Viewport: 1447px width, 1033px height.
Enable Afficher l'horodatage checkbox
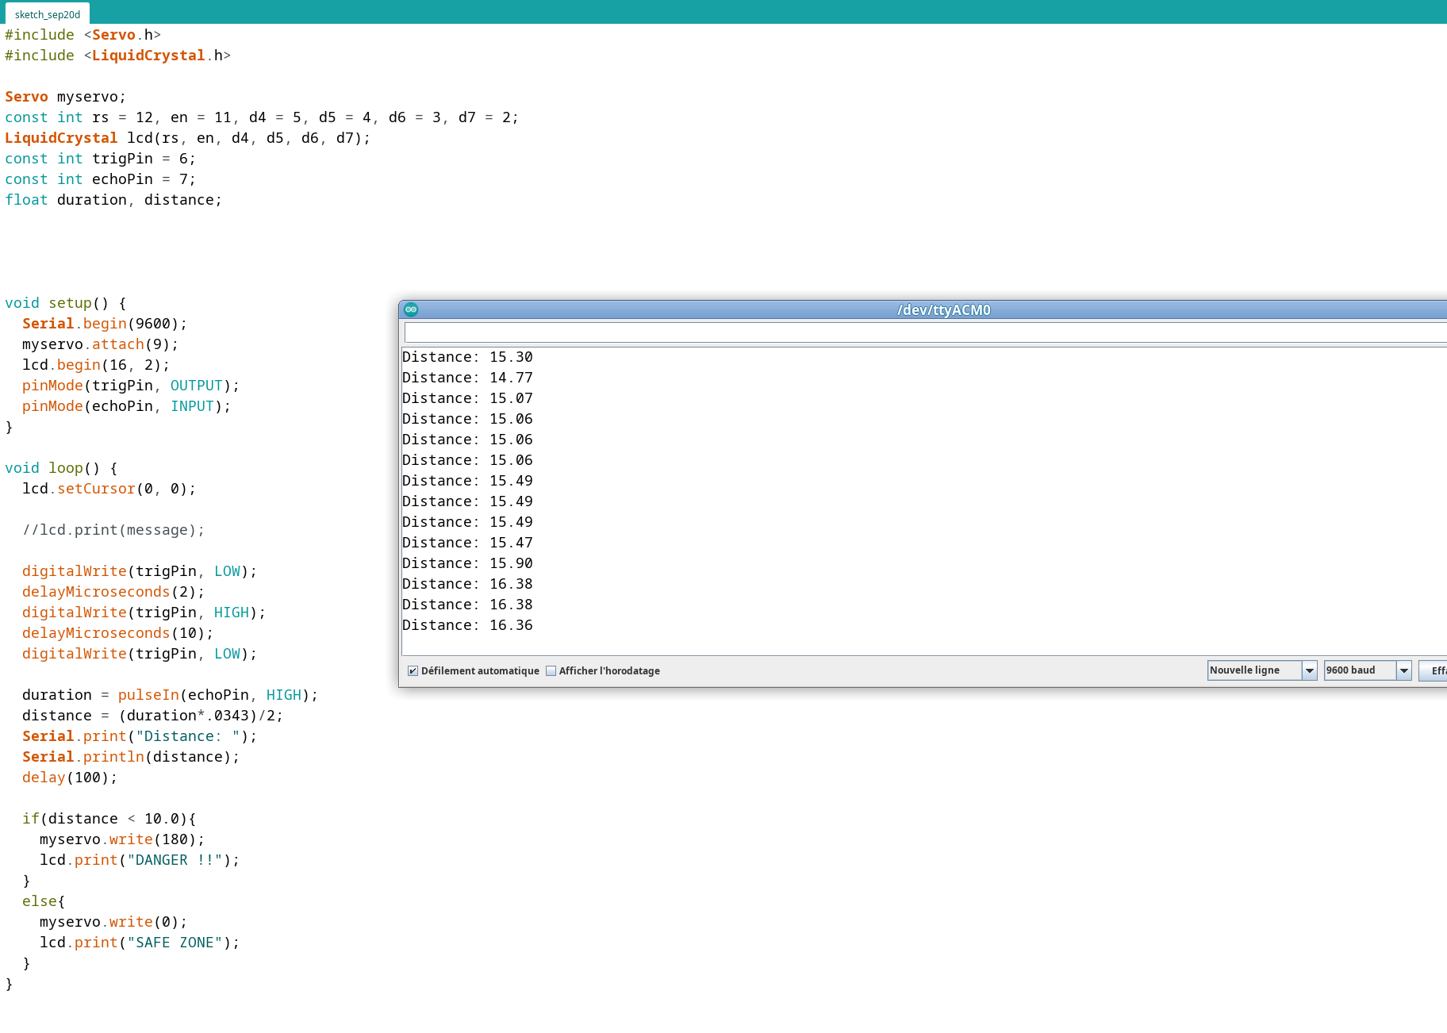click(x=551, y=671)
